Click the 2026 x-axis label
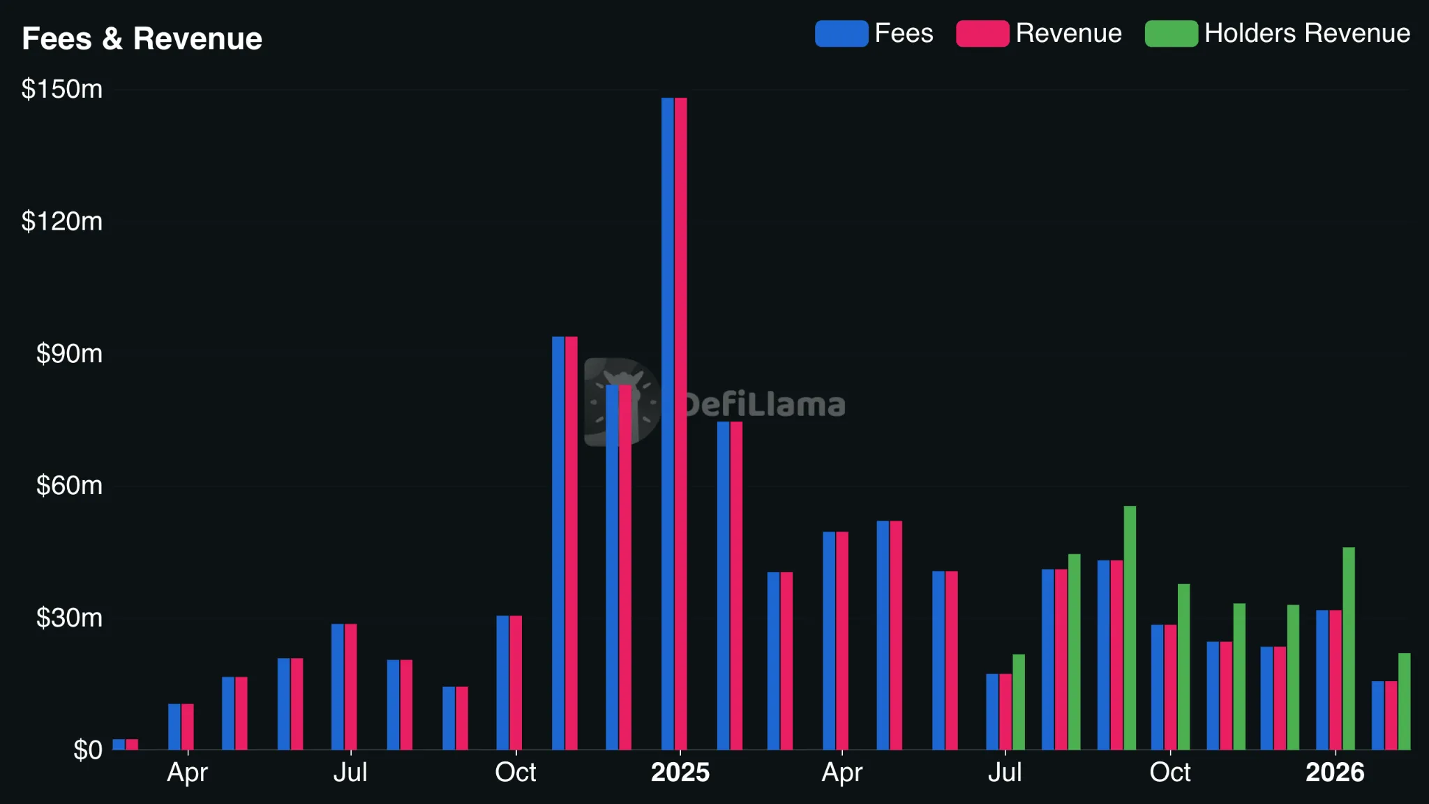This screenshot has width=1429, height=804. tap(1334, 773)
